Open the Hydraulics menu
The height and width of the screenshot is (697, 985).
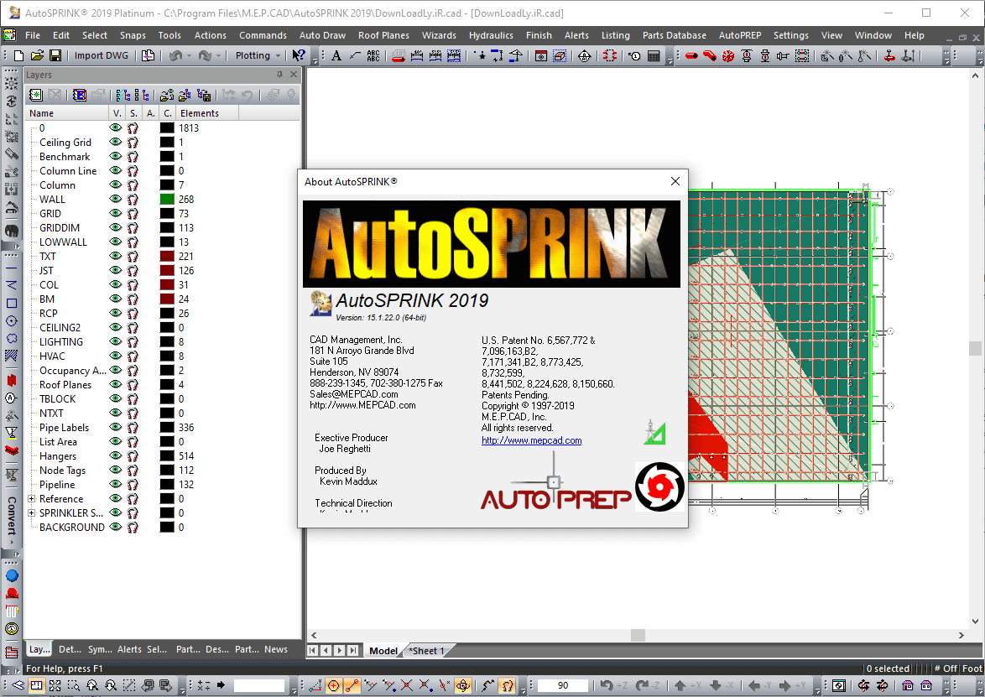click(x=491, y=35)
